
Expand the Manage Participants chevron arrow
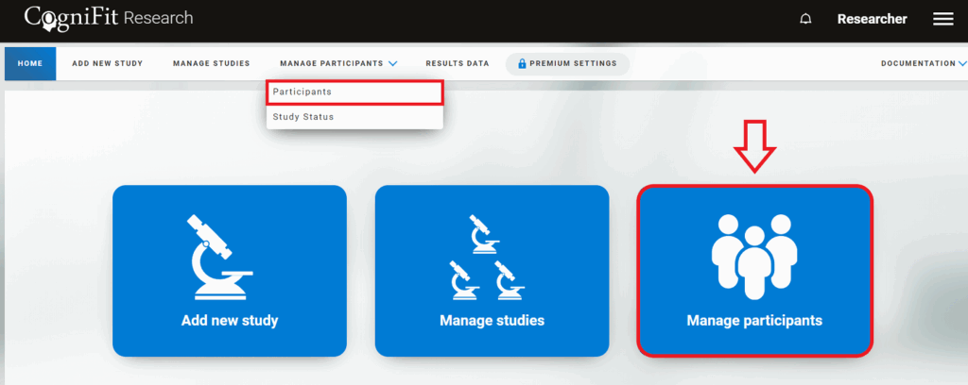393,64
